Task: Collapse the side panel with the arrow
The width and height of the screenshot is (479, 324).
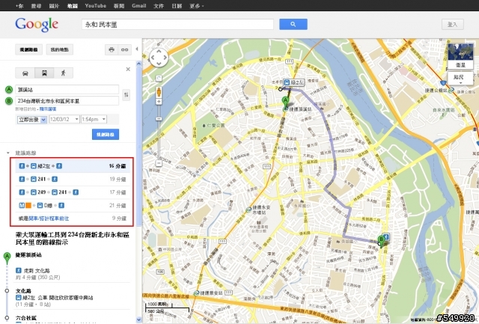Action: [137, 49]
